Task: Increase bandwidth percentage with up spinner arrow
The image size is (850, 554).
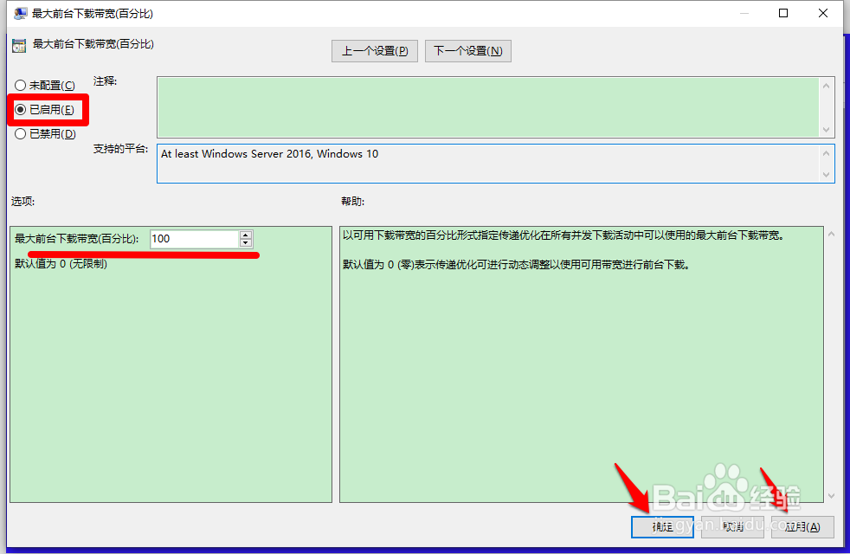Action: coord(246,235)
